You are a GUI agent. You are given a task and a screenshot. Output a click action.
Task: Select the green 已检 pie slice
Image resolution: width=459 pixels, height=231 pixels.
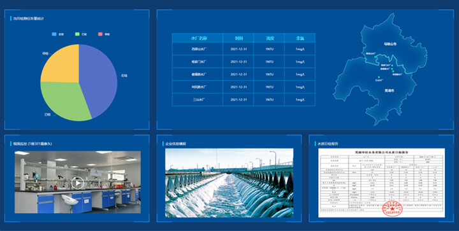pos(64,101)
